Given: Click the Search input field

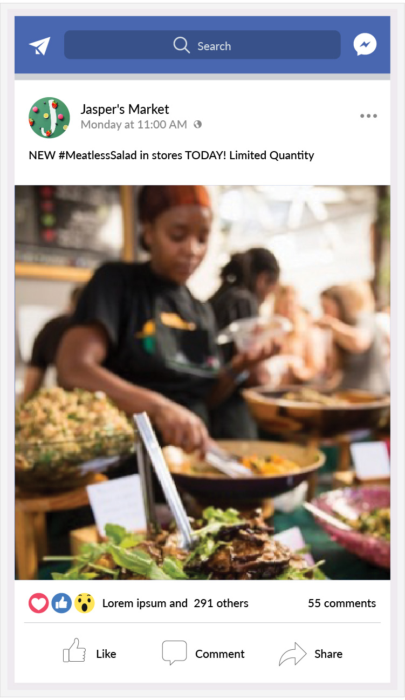Looking at the screenshot, I should (202, 45).
